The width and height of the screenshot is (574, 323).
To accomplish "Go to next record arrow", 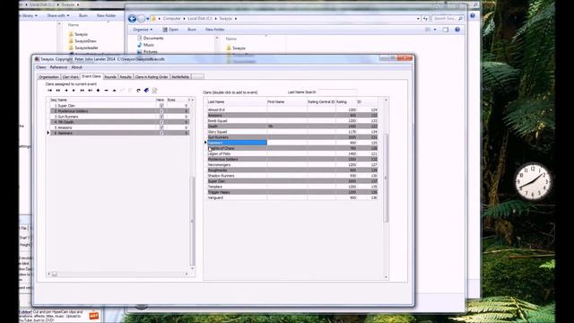I will click(74, 90).
